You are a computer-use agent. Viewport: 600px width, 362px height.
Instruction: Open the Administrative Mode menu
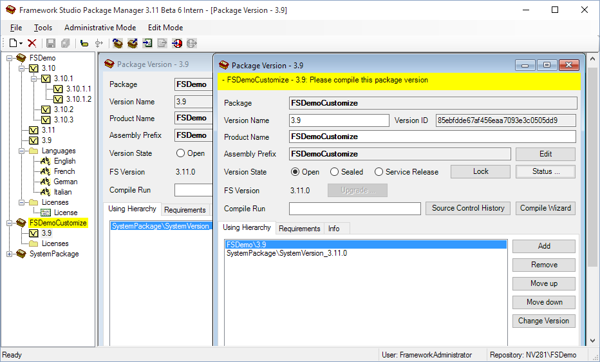click(100, 28)
